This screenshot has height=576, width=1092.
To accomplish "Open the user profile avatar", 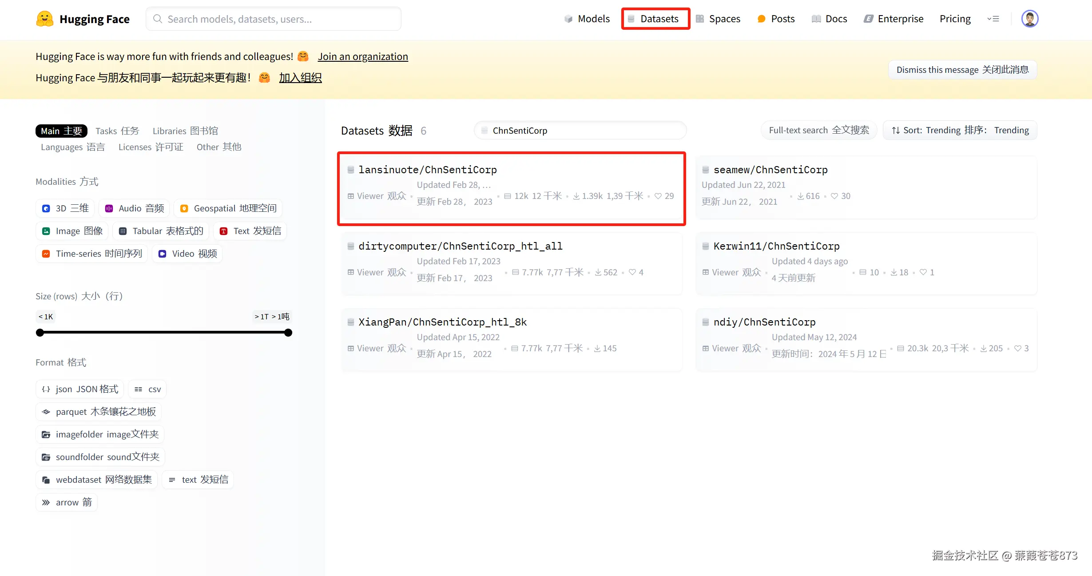I will (x=1029, y=19).
